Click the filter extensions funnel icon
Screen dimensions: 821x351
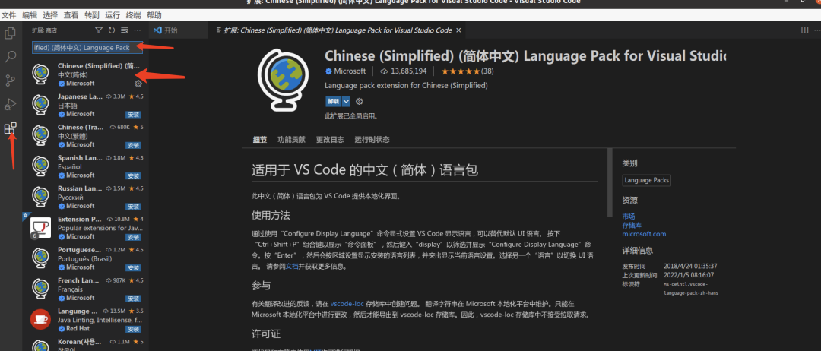click(x=98, y=30)
